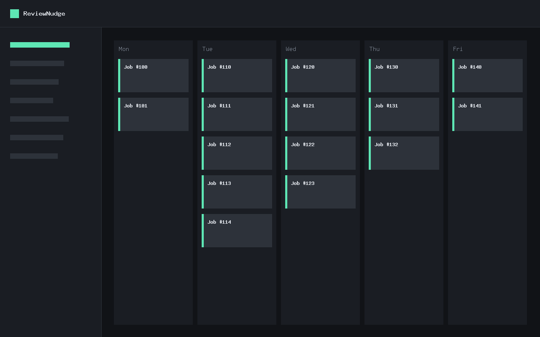Viewport: 540px width, 337px height.
Task: Open Job #120 card
Action: click(320, 75)
